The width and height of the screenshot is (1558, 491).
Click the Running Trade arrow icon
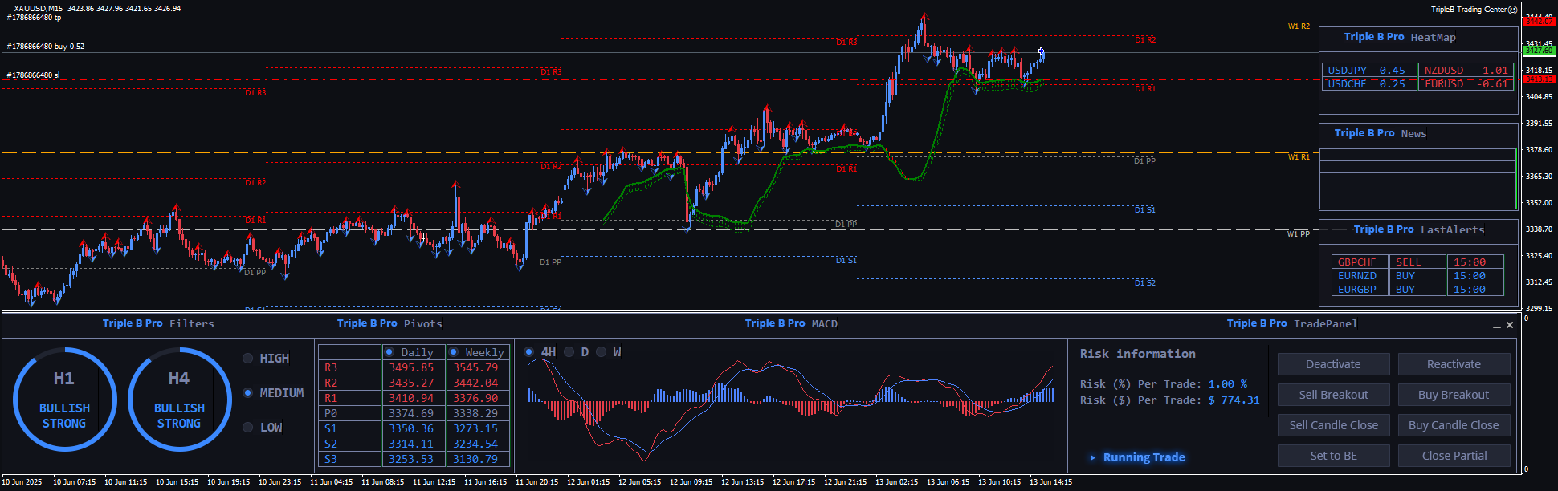tap(1092, 457)
